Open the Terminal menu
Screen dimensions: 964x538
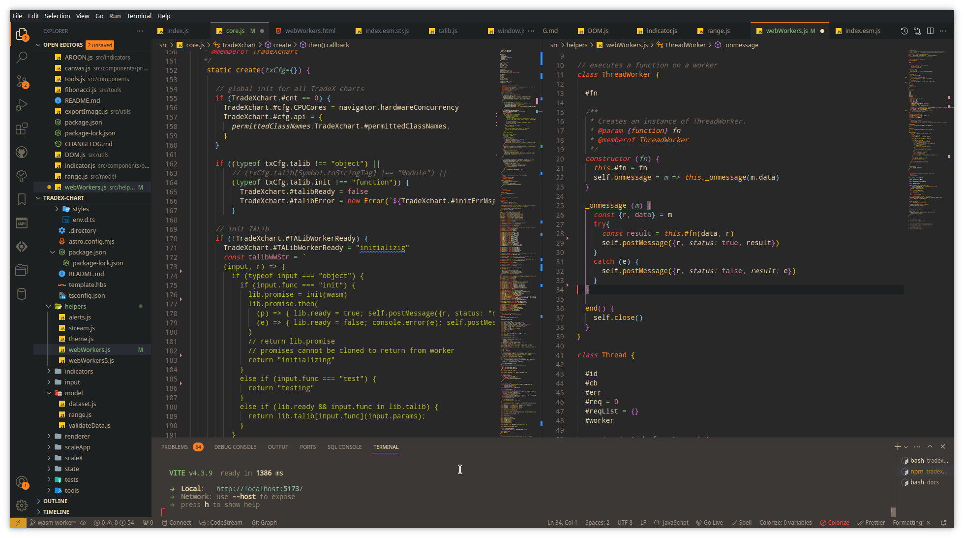139,16
